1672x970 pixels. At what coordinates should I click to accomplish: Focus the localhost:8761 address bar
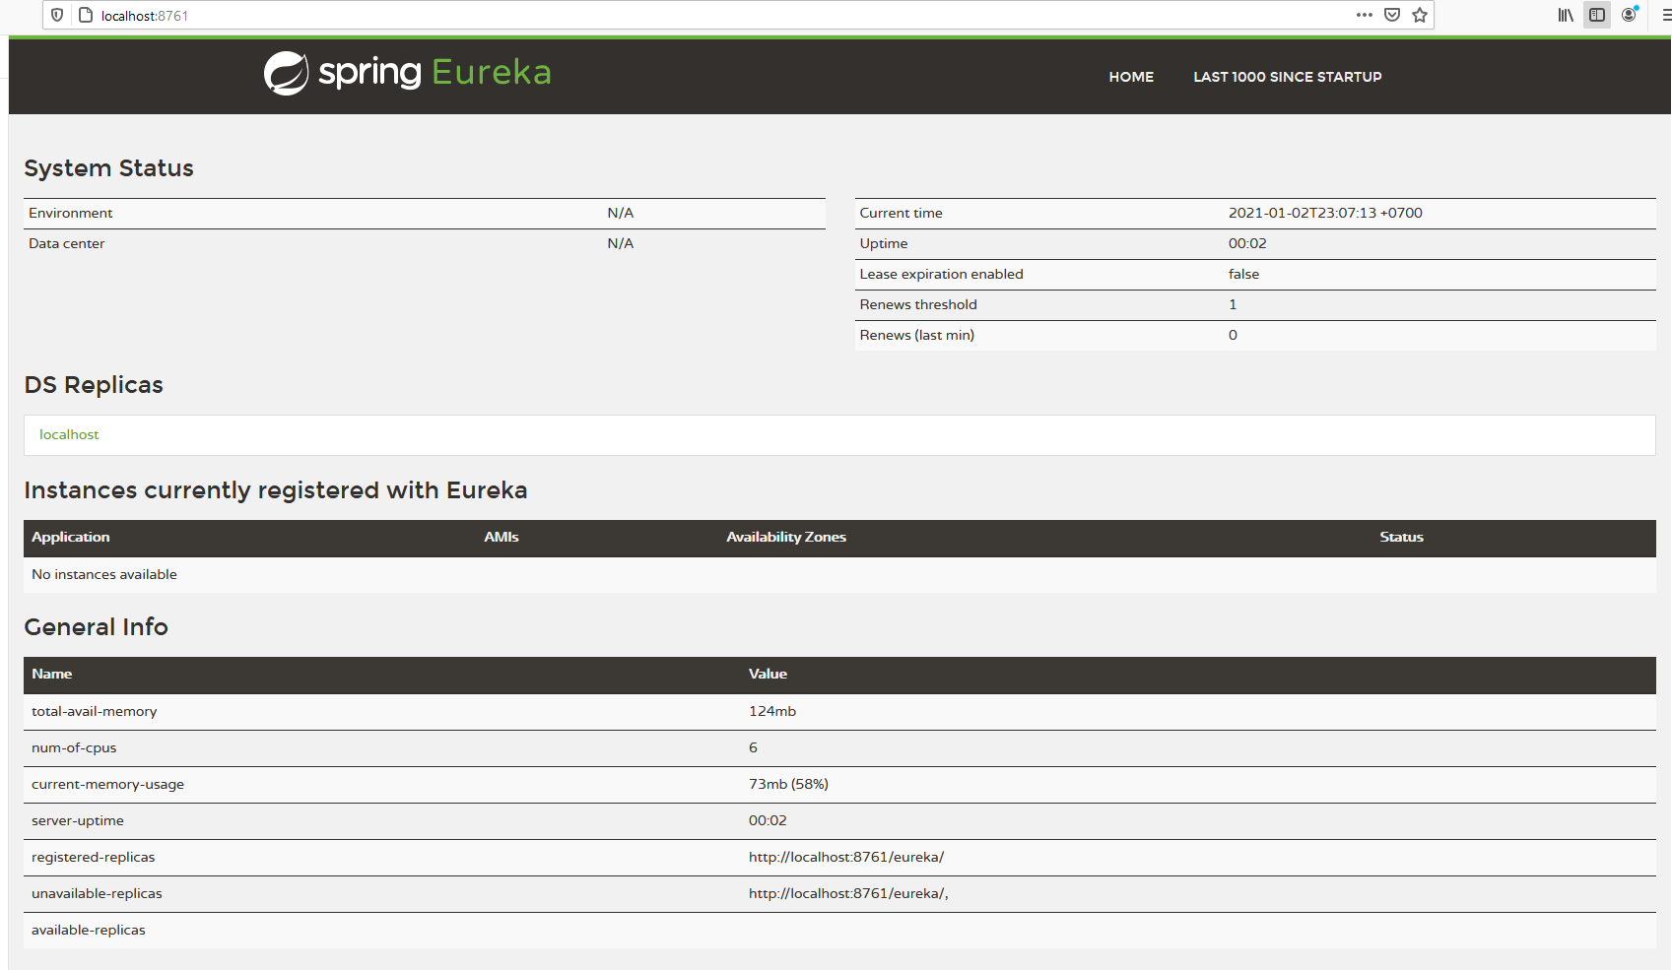[690, 16]
